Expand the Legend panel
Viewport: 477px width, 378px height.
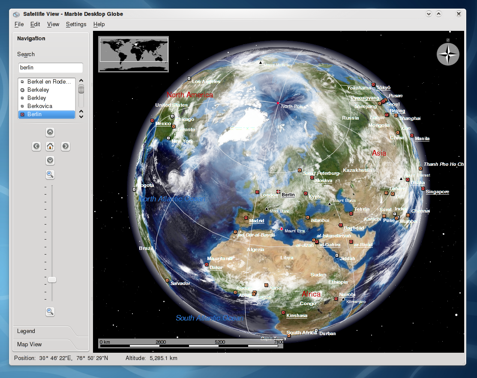pyautogui.click(x=26, y=331)
